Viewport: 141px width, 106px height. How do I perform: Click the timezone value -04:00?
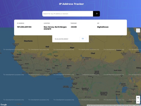click(x=74, y=27)
